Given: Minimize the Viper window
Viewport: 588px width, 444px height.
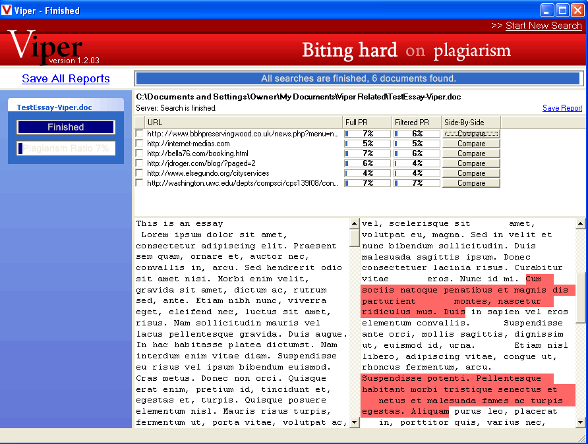Looking at the screenshot, I should point(546,10).
